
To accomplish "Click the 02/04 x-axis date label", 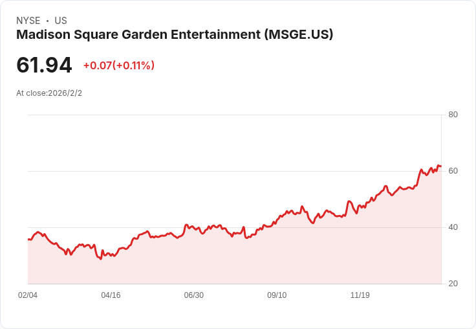I will (28, 295).
